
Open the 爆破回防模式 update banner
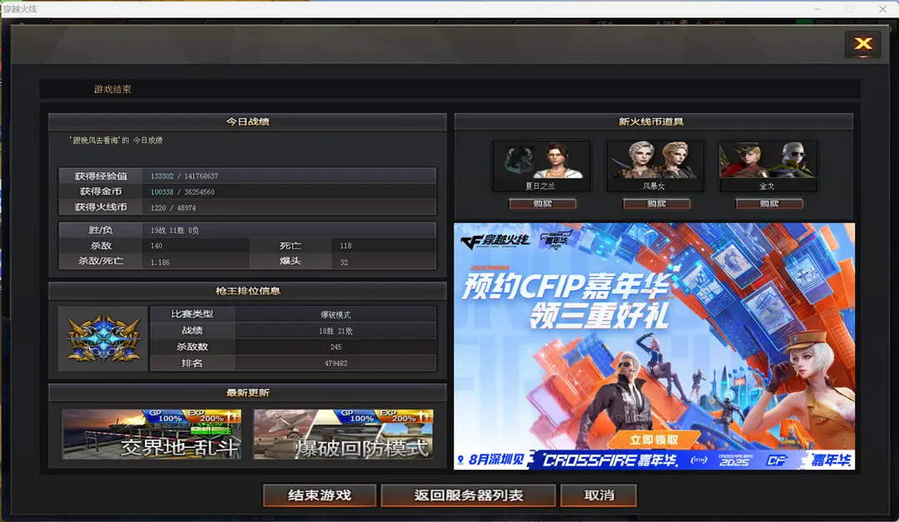click(344, 434)
